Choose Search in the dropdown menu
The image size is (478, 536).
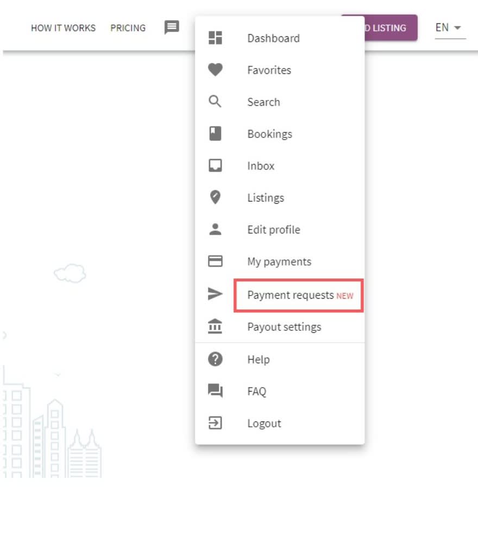tap(280, 102)
